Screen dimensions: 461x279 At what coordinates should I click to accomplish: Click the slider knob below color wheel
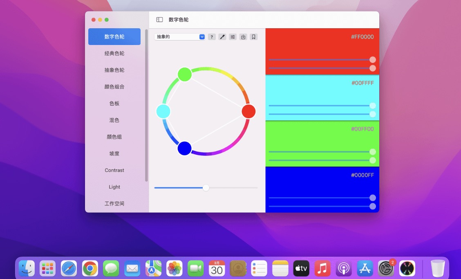point(206,188)
